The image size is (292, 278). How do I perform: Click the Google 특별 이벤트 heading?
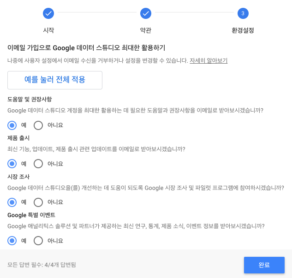click(31, 215)
